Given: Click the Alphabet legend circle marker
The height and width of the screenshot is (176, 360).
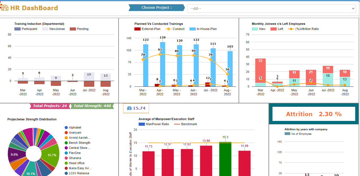Looking at the screenshot, I should [66, 128].
